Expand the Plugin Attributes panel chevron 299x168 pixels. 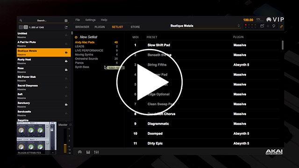[x=53, y=153]
